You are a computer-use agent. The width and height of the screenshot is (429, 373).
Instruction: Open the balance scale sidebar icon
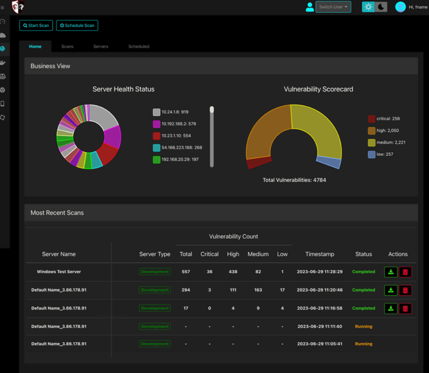[x=3, y=76]
